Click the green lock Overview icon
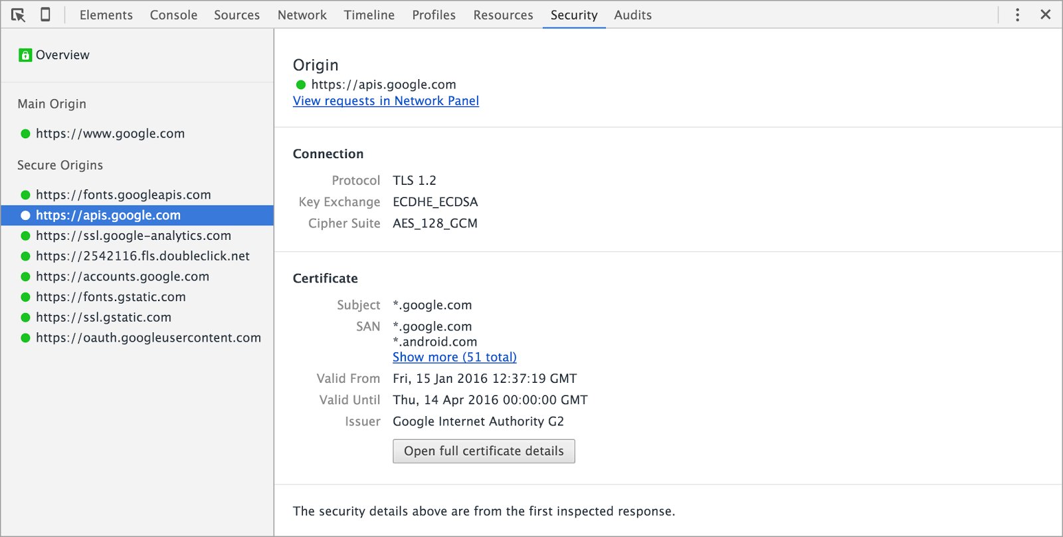 tap(25, 55)
